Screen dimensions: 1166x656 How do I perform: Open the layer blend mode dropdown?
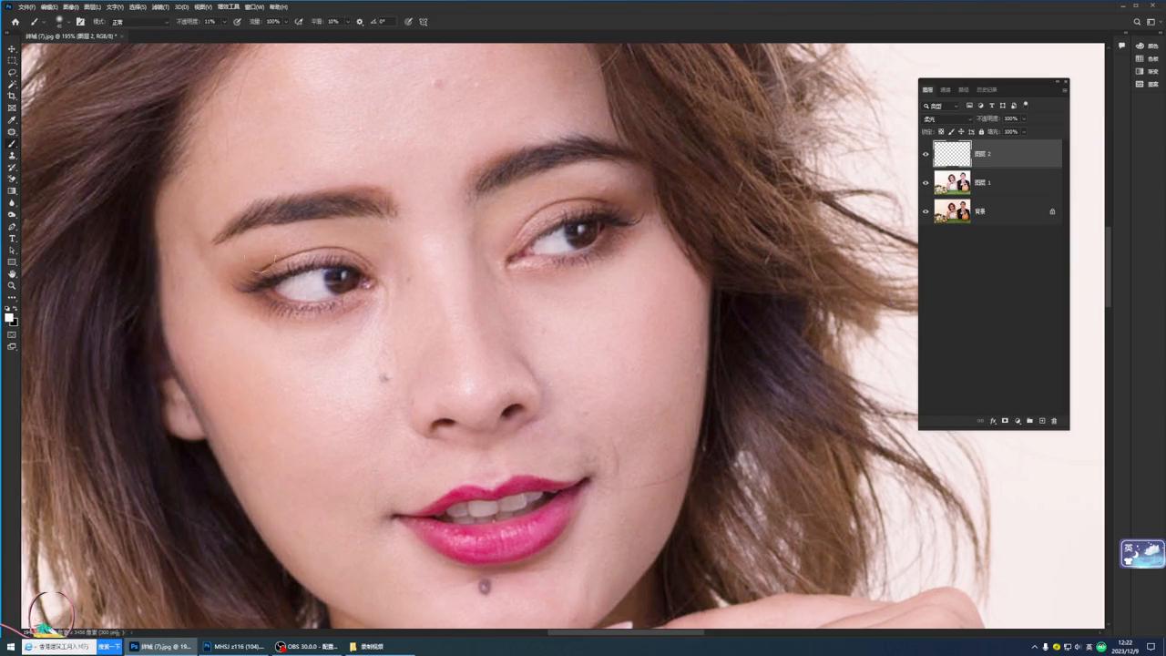coord(947,118)
